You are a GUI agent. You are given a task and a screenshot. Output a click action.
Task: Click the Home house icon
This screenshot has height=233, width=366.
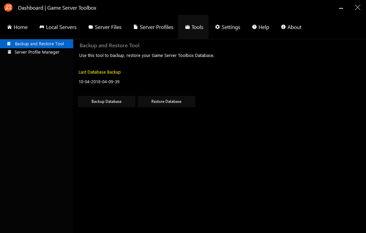[9, 27]
